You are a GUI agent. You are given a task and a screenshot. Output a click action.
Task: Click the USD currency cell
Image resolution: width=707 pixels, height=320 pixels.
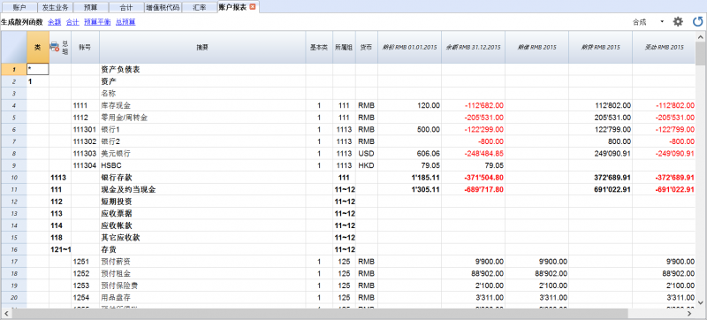point(366,154)
